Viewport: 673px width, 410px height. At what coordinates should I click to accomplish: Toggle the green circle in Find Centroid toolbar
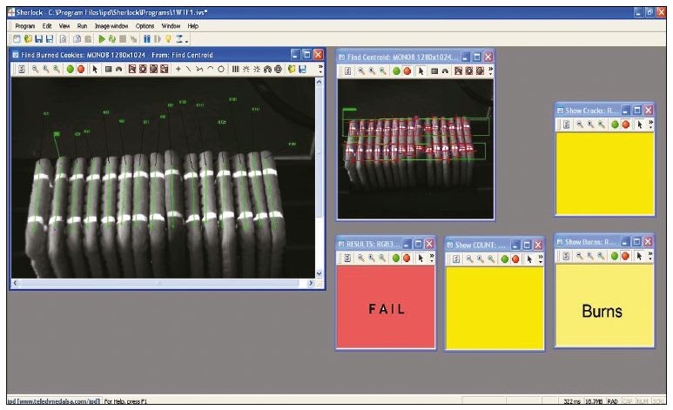(x=396, y=71)
